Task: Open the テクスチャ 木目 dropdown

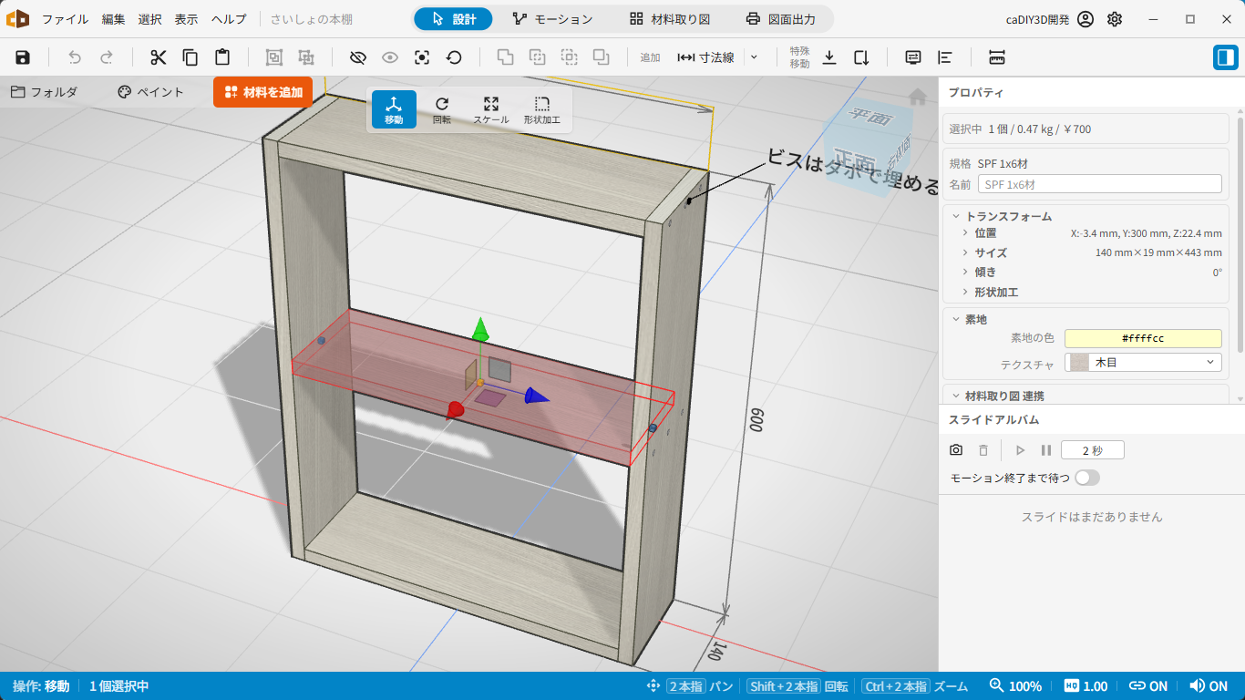Action: [x=1143, y=363]
